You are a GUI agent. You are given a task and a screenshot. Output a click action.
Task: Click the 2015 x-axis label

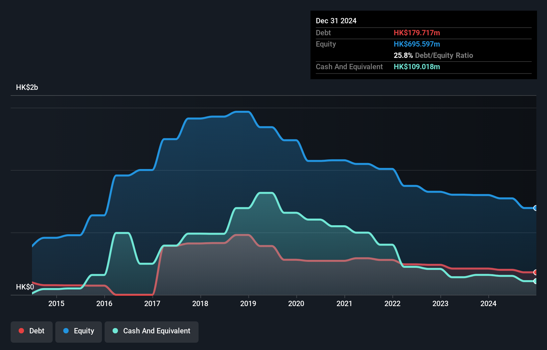pos(56,303)
